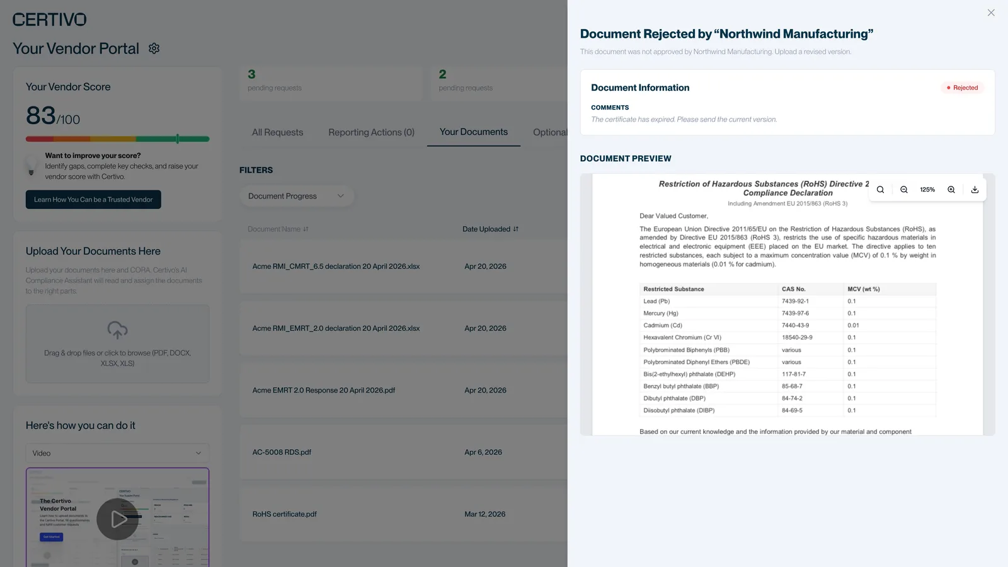Screen dimensions: 1008x567
Task: Download the previewed document
Action: click(x=975, y=190)
